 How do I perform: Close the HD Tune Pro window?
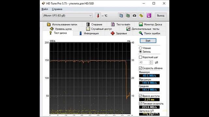164,4
